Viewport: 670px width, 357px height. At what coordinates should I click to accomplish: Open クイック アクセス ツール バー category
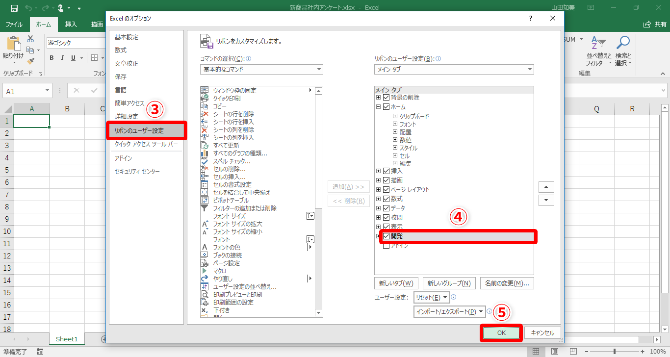point(146,145)
